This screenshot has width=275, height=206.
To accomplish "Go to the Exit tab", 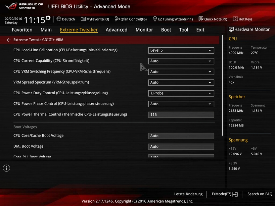I will pyautogui.click(x=200, y=30).
